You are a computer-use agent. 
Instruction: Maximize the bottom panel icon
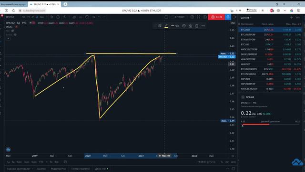click(234, 169)
